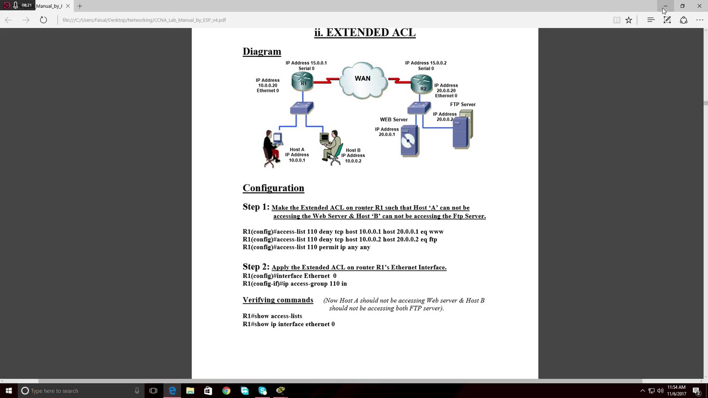Click the taskbar search box

pyautogui.click(x=80, y=391)
